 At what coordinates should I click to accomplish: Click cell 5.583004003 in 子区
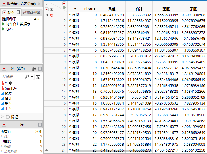[x=193, y=145]
